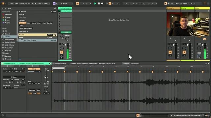Click the add button beside Clear
Viewport: 211px width, 118px height.
pyautogui.click(x=55, y=35)
